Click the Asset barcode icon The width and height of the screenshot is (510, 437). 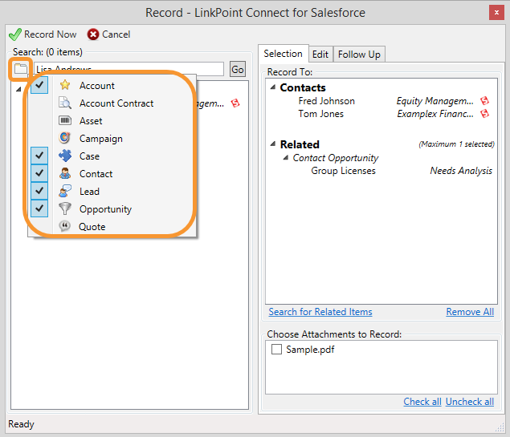65,120
